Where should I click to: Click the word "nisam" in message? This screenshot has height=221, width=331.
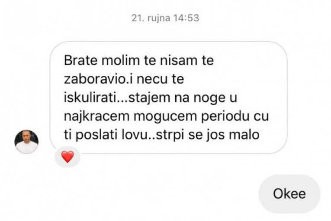178,61
